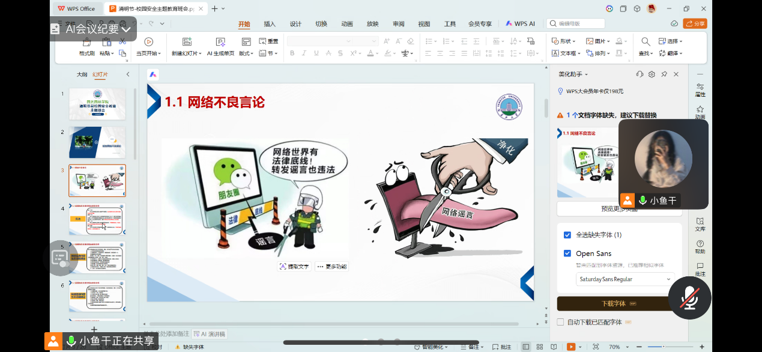
Task: Select slide 4 thumbnail in the panel
Action: [97, 219]
